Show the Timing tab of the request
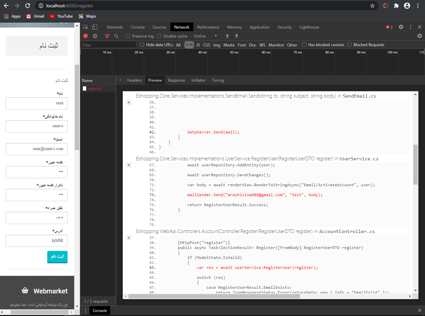 point(218,80)
